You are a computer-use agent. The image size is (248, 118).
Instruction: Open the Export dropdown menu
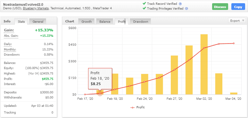237,21
